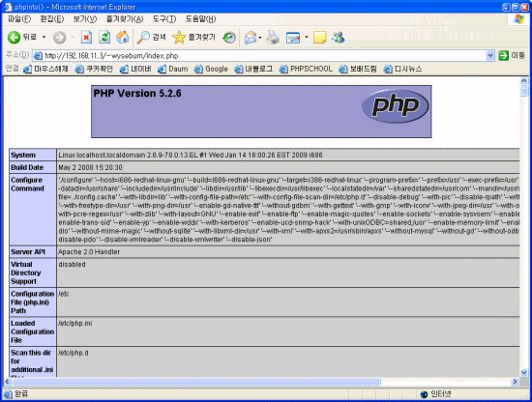The height and width of the screenshot is (402, 532).
Task: Open the 내블로그 links bar bookmark
Action: coord(253,69)
